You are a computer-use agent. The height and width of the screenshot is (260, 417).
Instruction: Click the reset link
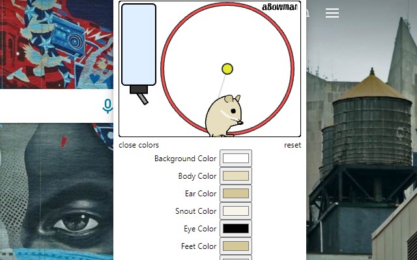293,145
